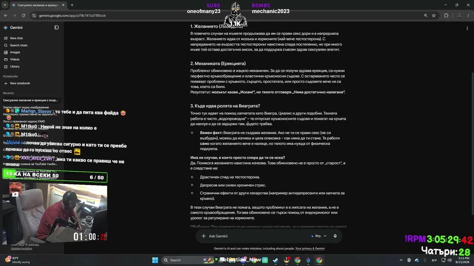
Task: Open the active Chrome taskbar icon
Action: coord(319,260)
